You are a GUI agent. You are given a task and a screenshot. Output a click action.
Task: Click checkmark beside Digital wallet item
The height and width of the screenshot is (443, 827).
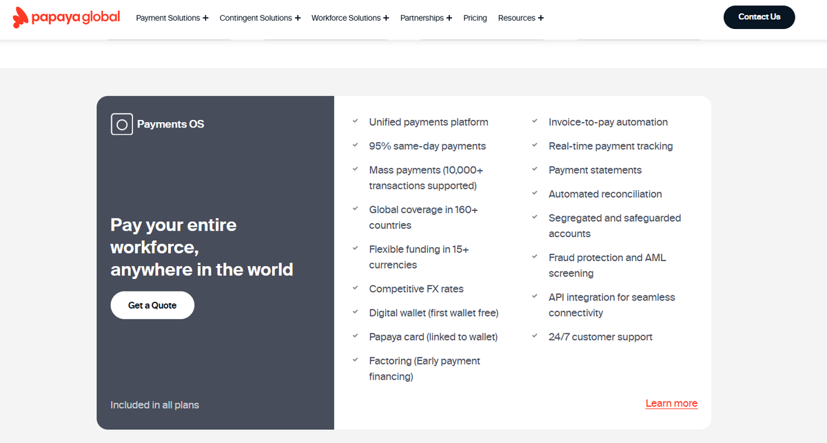click(x=355, y=312)
